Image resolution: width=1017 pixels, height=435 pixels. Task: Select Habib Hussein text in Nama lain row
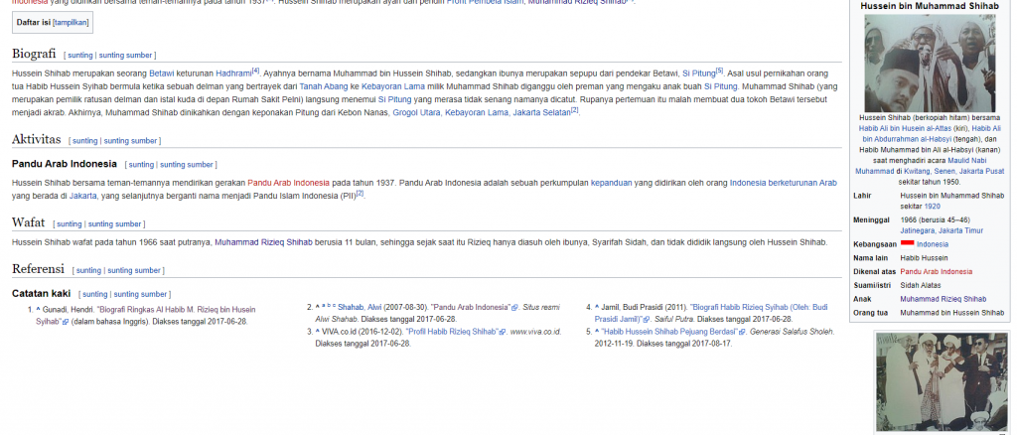pyautogui.click(x=924, y=258)
